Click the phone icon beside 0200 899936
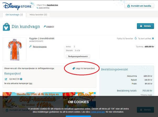158x117 pixels. (x=37, y=8)
